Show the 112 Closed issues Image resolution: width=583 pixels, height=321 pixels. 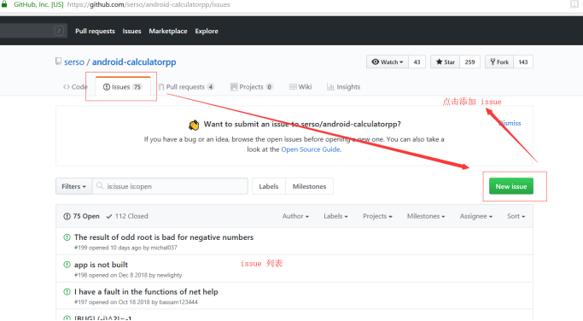tap(127, 216)
